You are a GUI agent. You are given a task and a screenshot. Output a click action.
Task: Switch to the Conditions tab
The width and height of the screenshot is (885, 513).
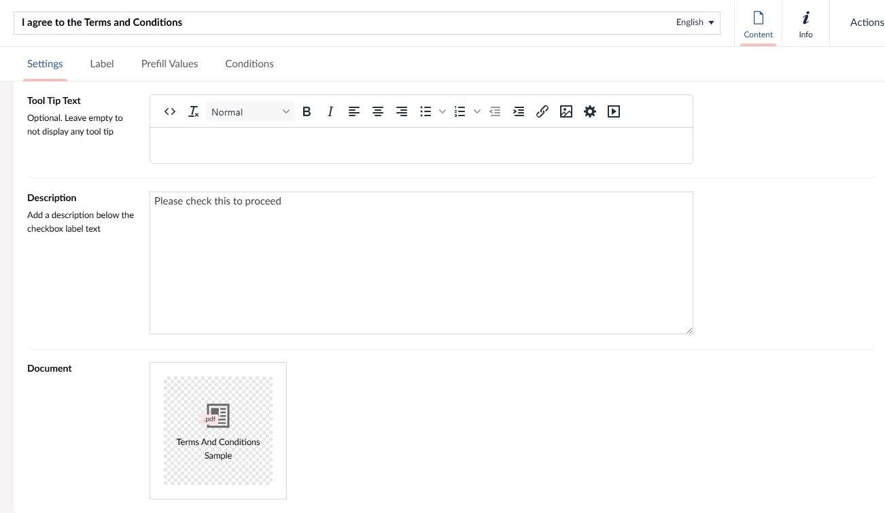249,64
